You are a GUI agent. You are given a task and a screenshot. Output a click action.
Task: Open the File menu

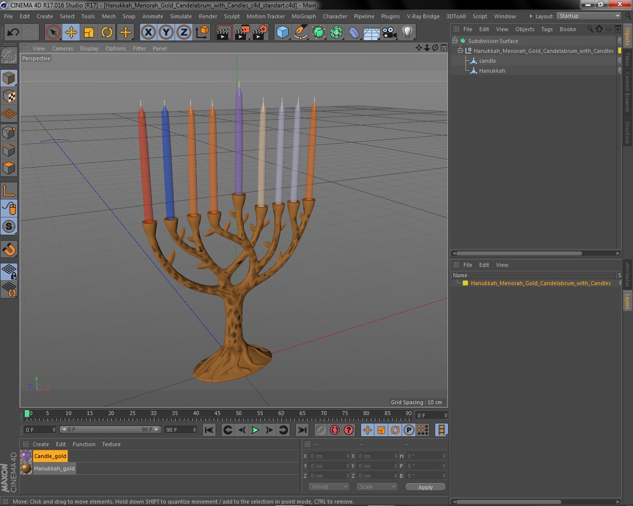8,16
